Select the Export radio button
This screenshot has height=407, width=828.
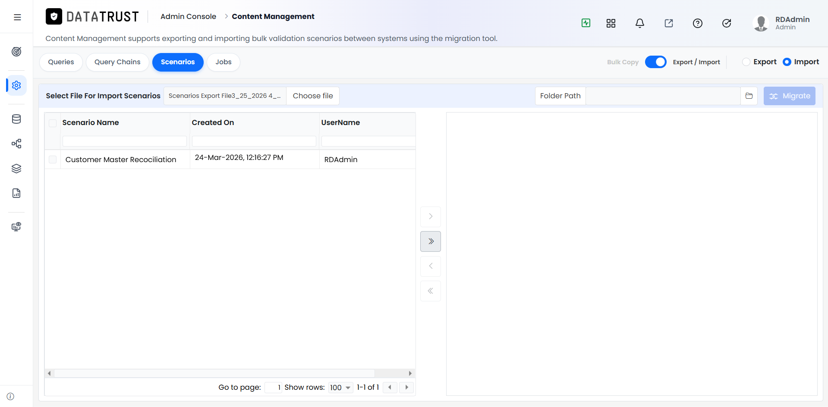[x=746, y=62]
